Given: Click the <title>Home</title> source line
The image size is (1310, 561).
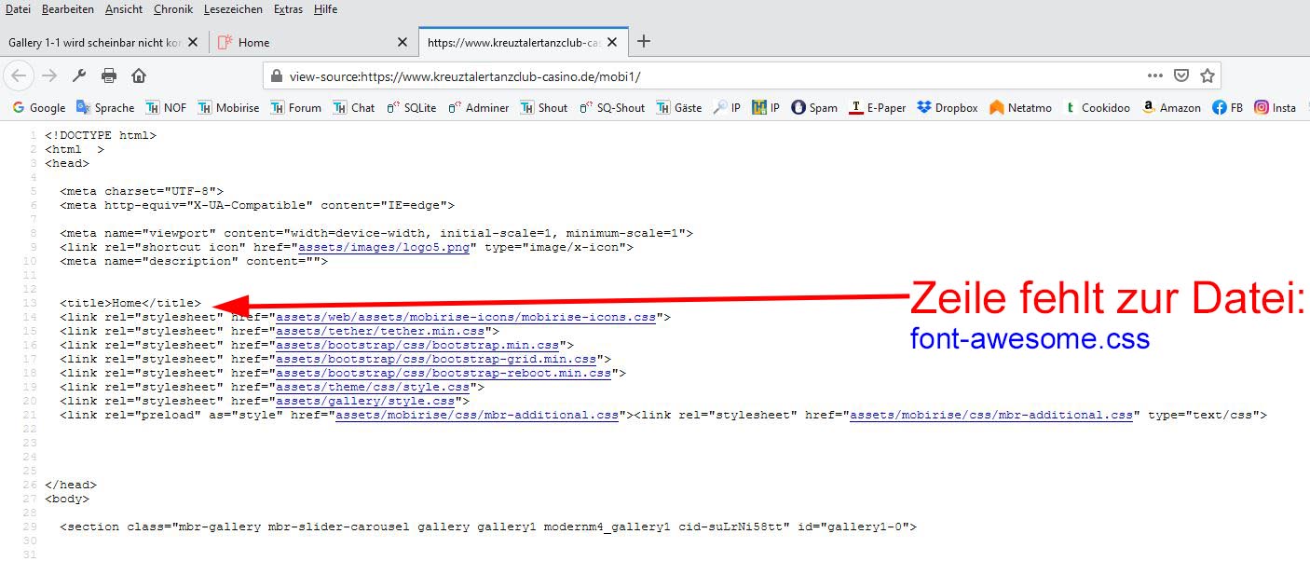Looking at the screenshot, I should pyautogui.click(x=130, y=303).
